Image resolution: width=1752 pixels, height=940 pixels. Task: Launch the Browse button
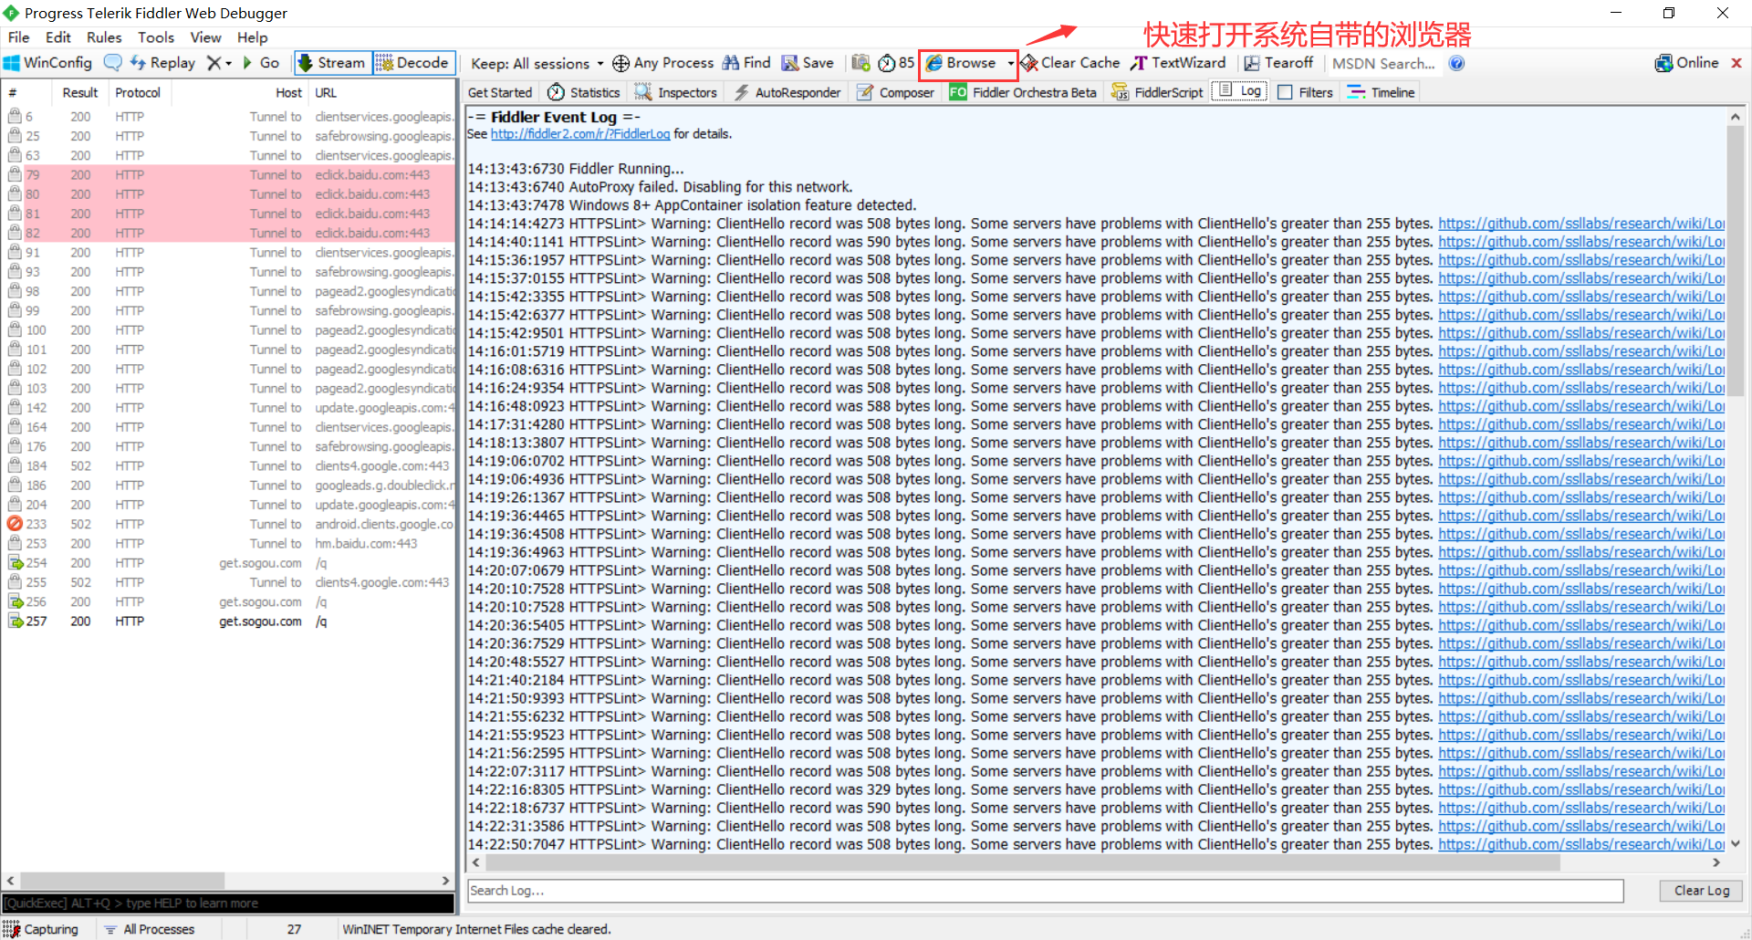pyautogui.click(x=961, y=63)
